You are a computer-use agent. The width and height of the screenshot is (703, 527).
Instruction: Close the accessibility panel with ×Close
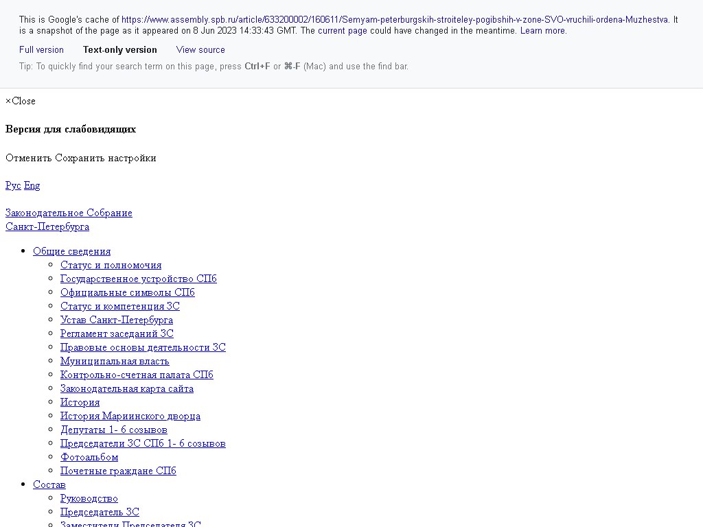tap(21, 101)
